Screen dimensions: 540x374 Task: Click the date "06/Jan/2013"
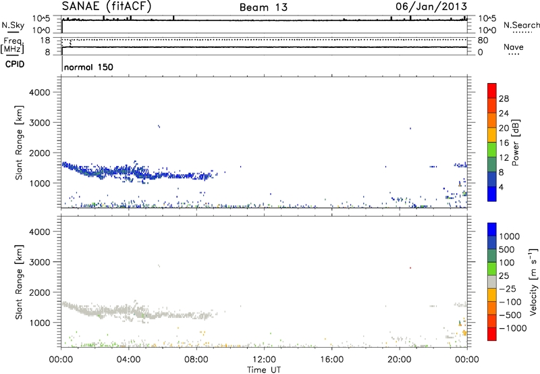pos(431,7)
